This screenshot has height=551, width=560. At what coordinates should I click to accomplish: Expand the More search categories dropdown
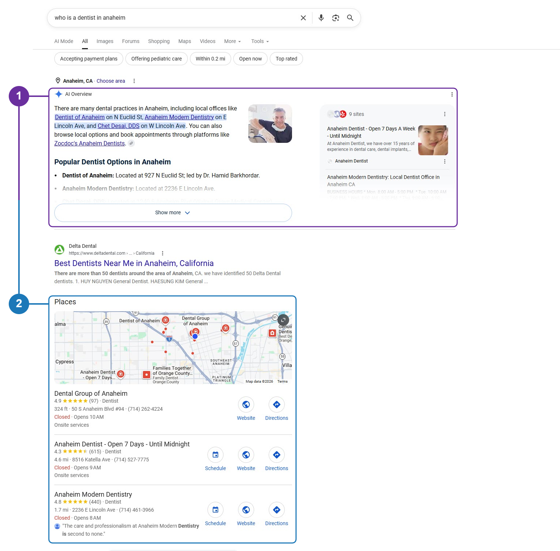pyautogui.click(x=232, y=41)
